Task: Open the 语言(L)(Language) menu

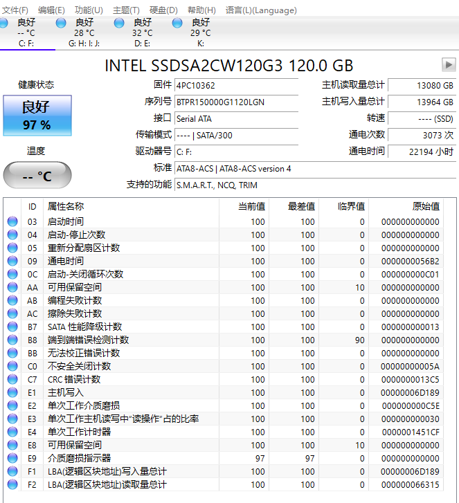Action: click(x=261, y=10)
